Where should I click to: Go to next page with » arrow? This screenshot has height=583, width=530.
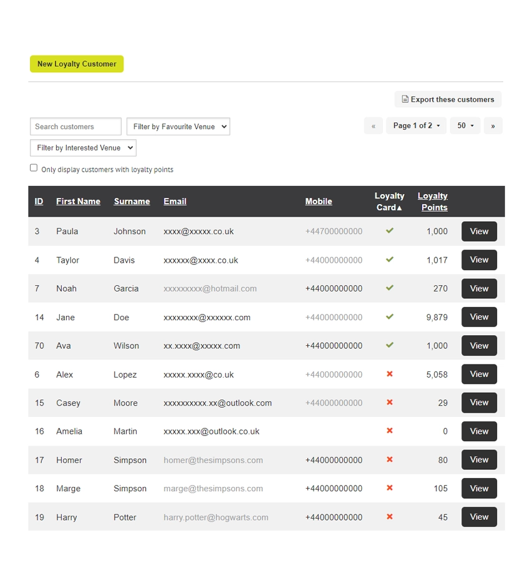point(493,125)
